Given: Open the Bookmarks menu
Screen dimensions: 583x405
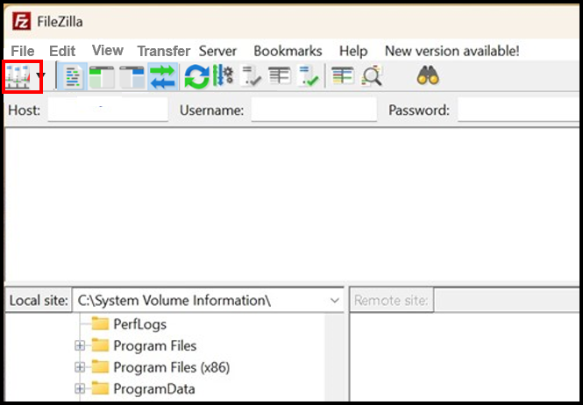Looking at the screenshot, I should [288, 51].
